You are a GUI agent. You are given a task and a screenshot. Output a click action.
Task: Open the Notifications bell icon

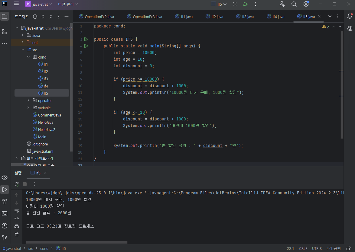350,16
